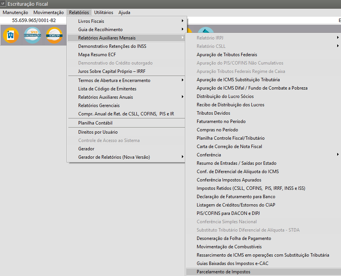Select Guias Baixadas dos Impostos e-CAC
341x276 pixels.
(x=233, y=263)
